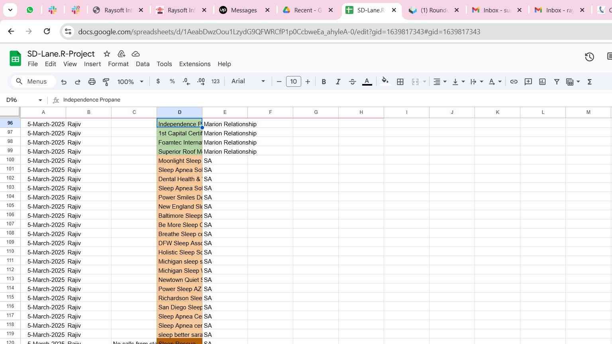Go back with browser arrow
Viewport: 612px width, 344px height.
(x=11, y=31)
